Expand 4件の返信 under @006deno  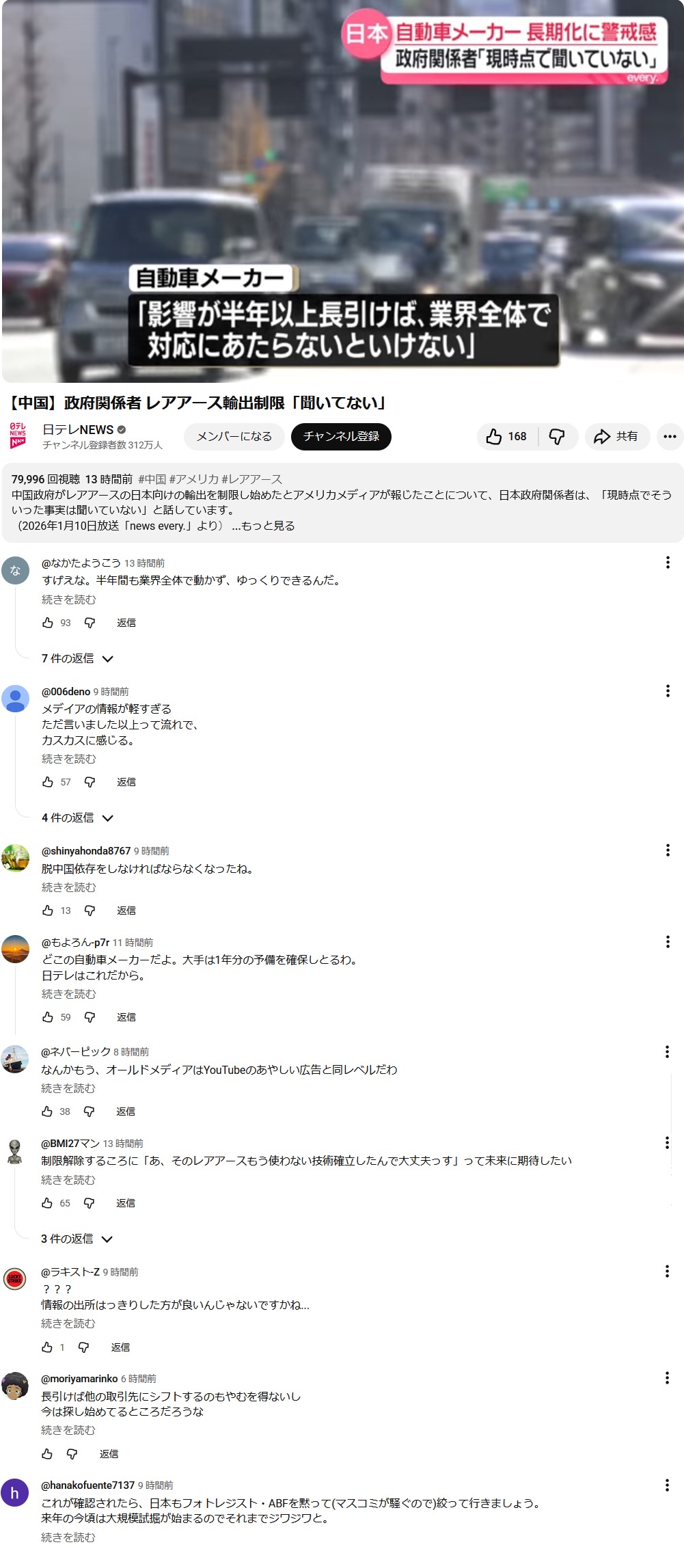(x=77, y=818)
